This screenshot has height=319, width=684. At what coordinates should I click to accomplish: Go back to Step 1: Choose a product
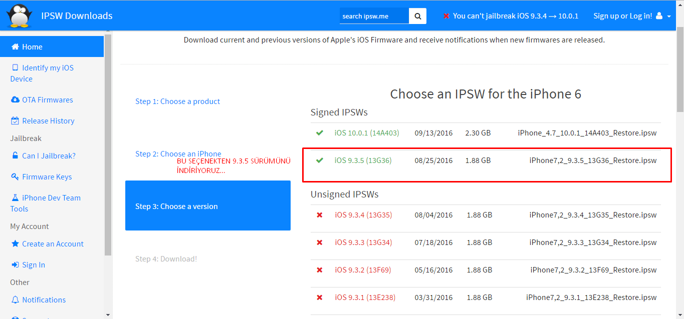(177, 101)
